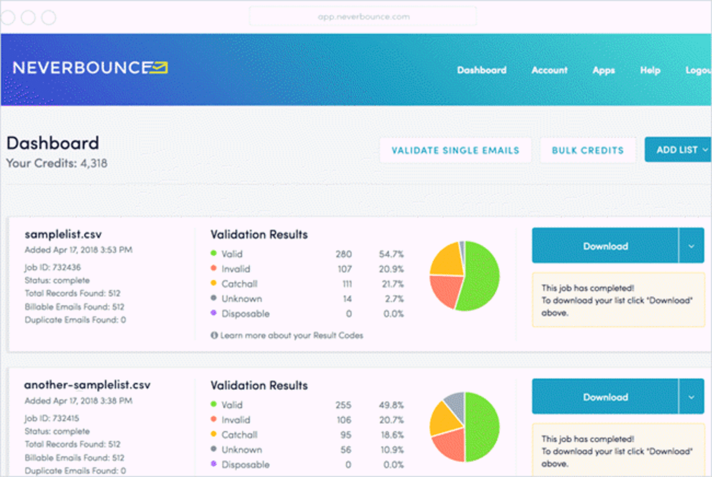Click the BULK CREDITS button
The width and height of the screenshot is (712, 477).
coord(588,150)
